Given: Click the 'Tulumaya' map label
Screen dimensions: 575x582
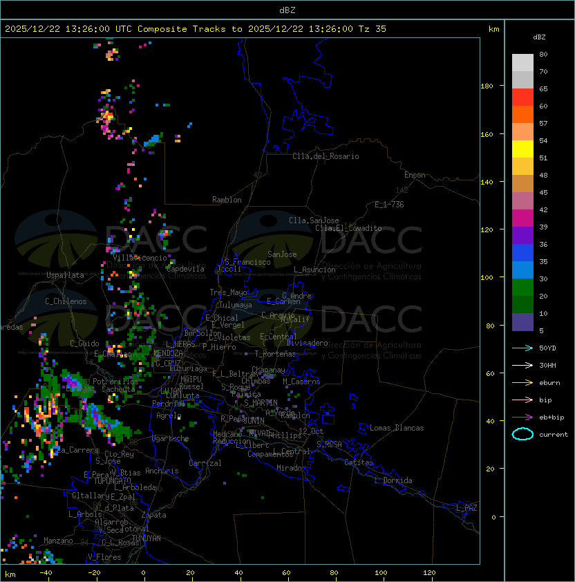Looking at the screenshot, I should [236, 305].
